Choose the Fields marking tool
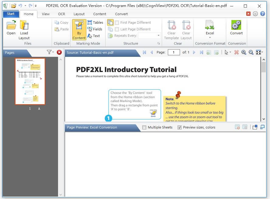Viewport: 270px width, 199px height. [95, 29]
